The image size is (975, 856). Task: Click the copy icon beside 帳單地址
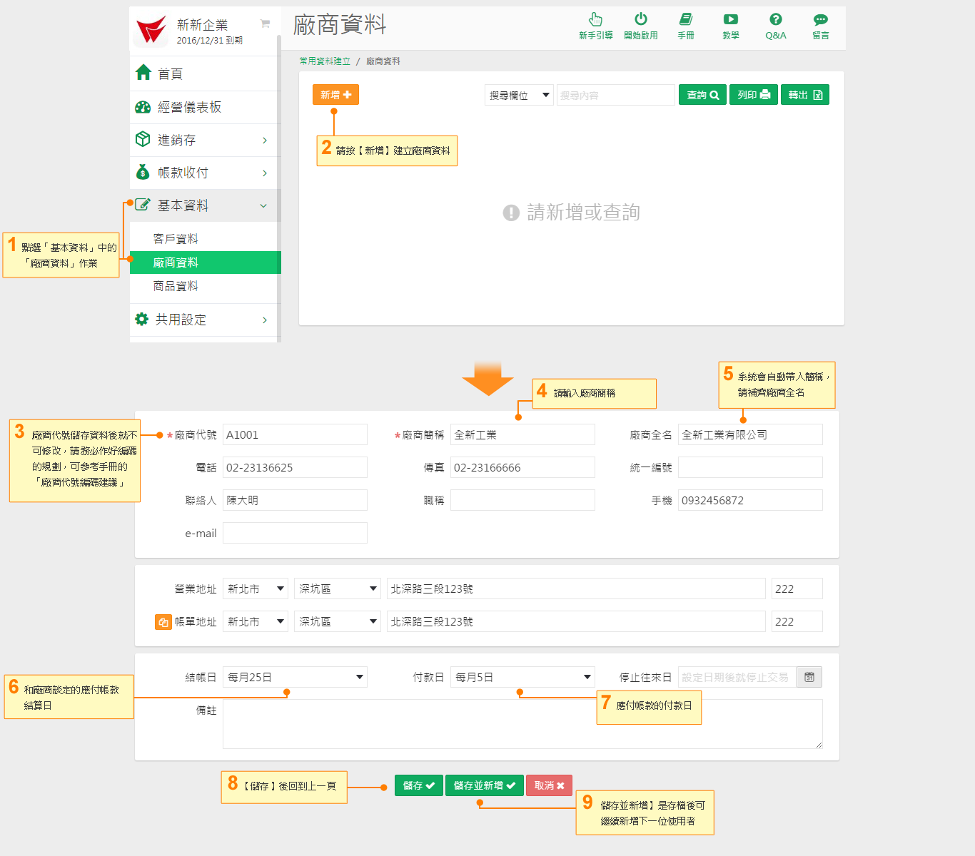pyautogui.click(x=163, y=622)
